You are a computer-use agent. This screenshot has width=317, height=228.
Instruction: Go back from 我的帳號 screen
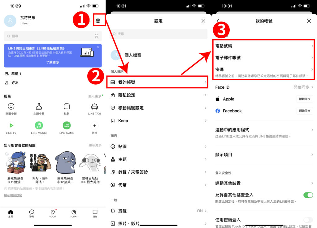click(x=218, y=21)
